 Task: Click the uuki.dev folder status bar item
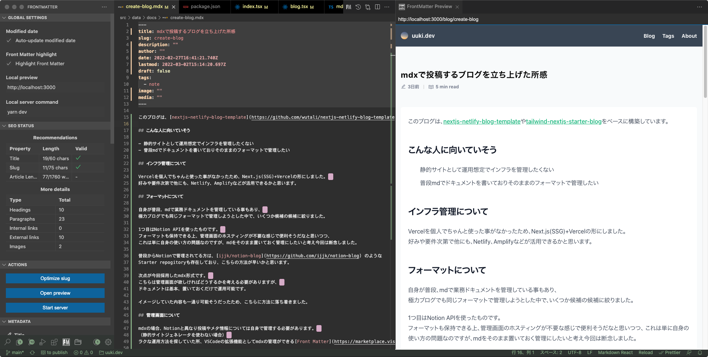[111, 353]
